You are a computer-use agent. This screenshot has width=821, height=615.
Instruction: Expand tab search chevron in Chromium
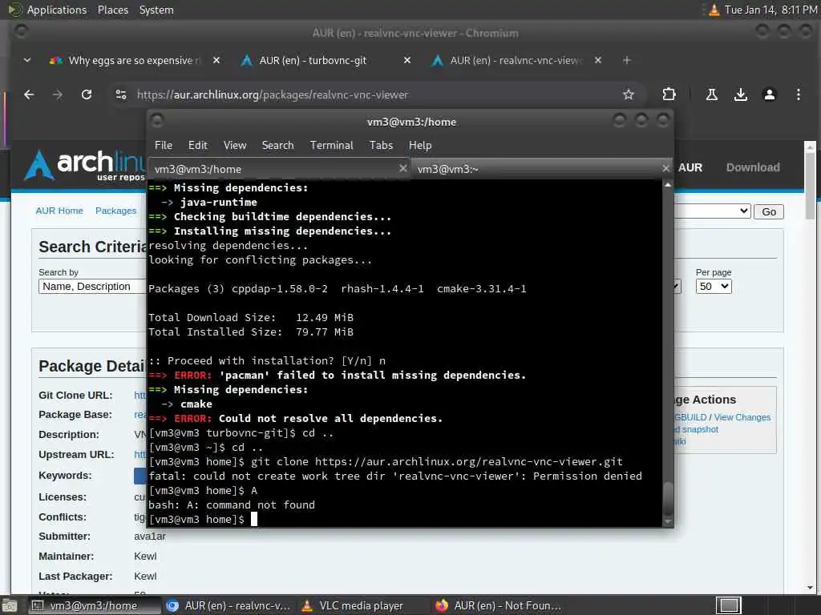[27, 60]
